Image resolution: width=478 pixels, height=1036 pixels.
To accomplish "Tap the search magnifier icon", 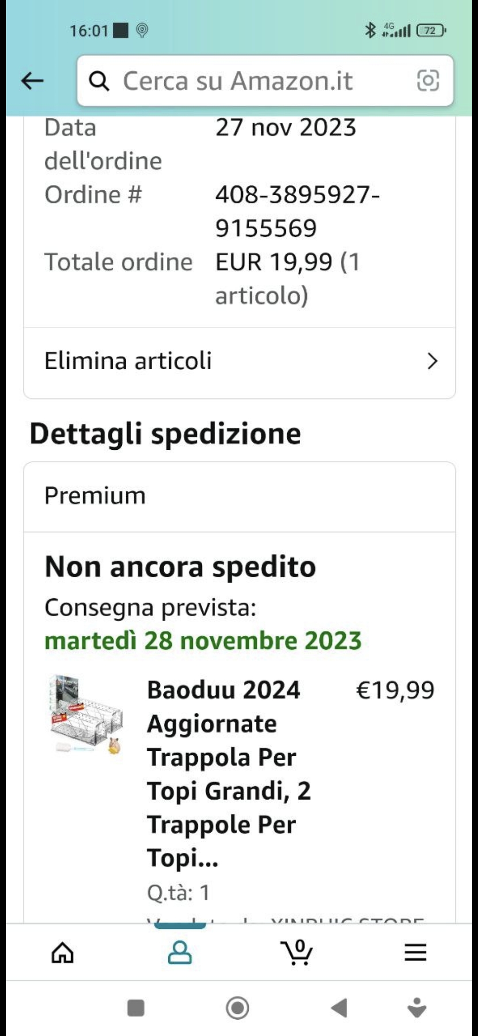I will [x=99, y=81].
